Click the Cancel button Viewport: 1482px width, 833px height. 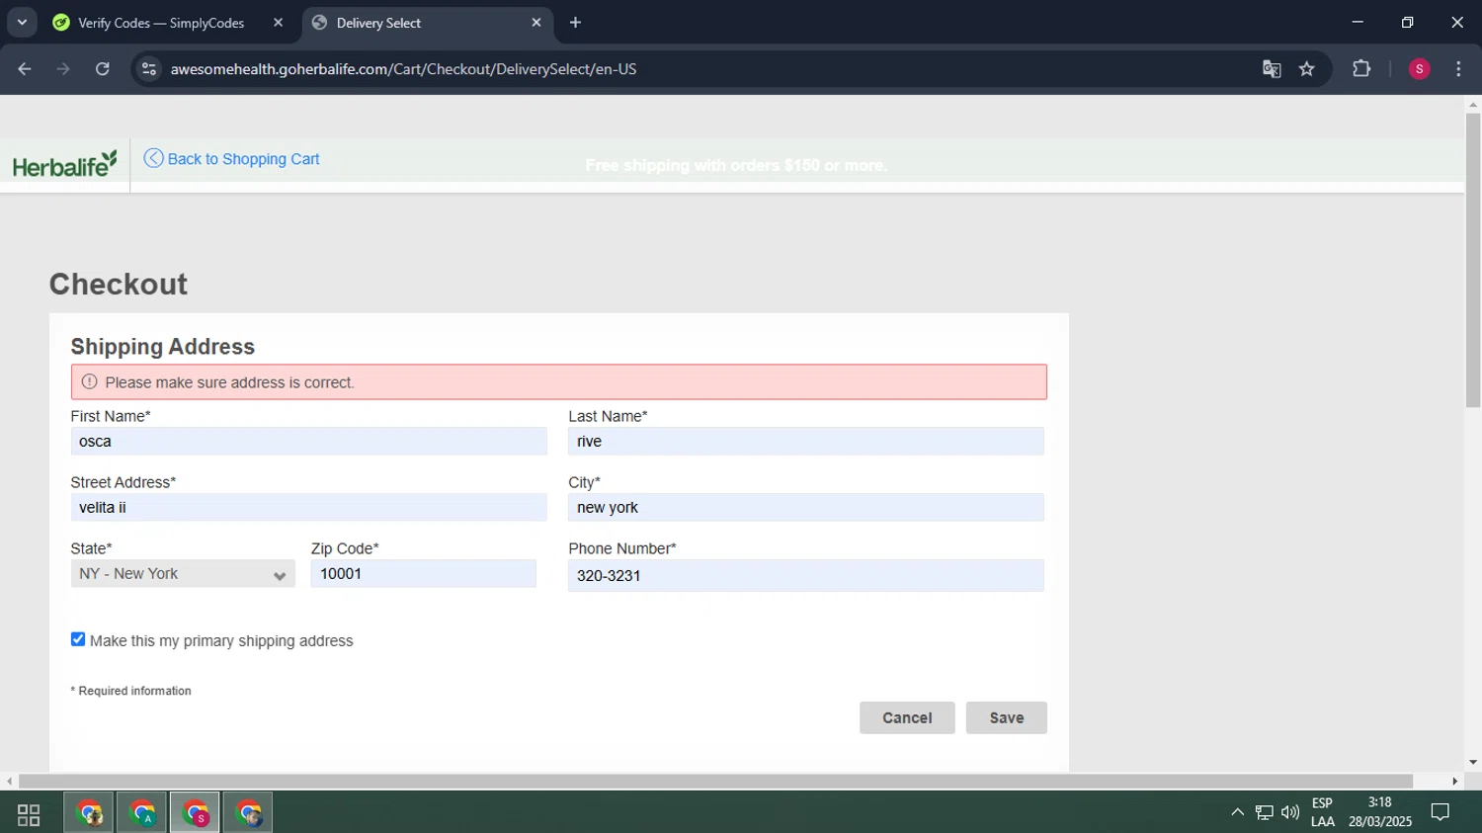point(907,718)
